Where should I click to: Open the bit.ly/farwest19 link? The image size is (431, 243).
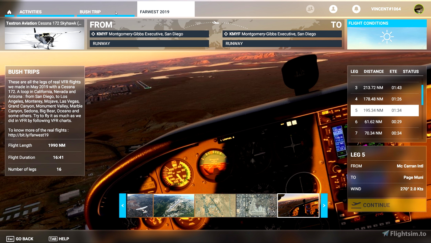pyautogui.click(x=28, y=135)
